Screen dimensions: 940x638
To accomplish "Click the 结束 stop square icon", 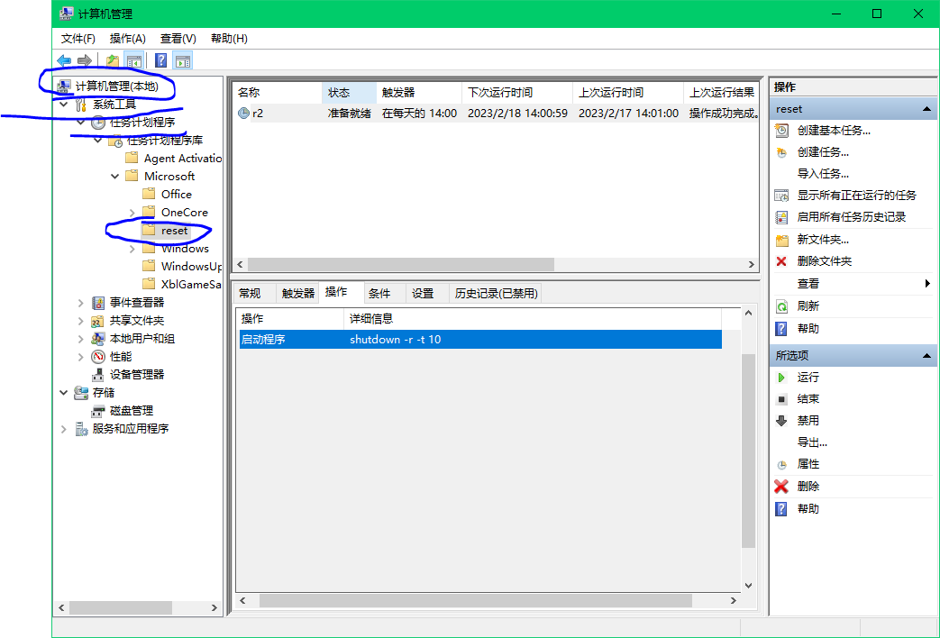I will pyautogui.click(x=781, y=399).
